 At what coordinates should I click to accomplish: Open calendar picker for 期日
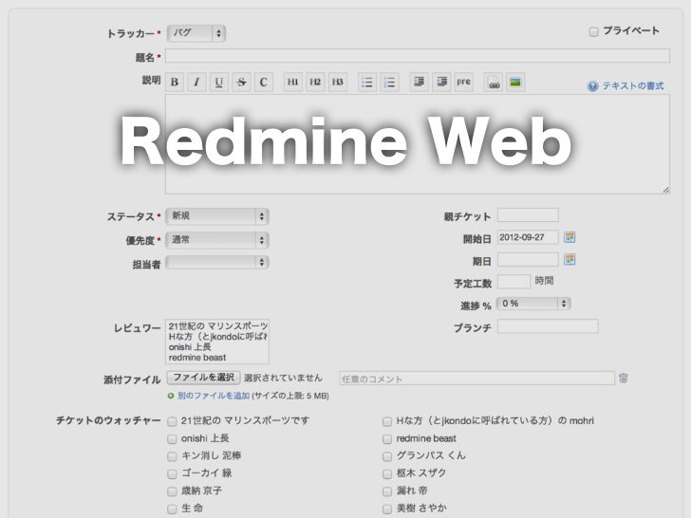click(x=570, y=259)
